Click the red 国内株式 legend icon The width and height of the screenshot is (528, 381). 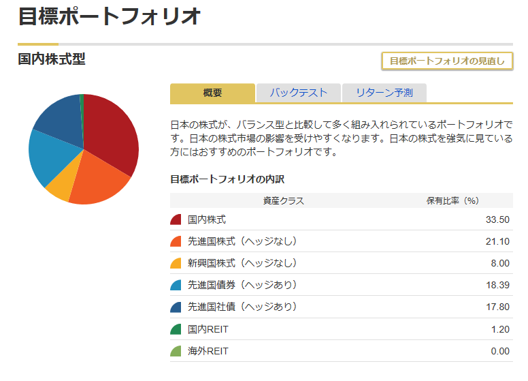click(x=176, y=219)
